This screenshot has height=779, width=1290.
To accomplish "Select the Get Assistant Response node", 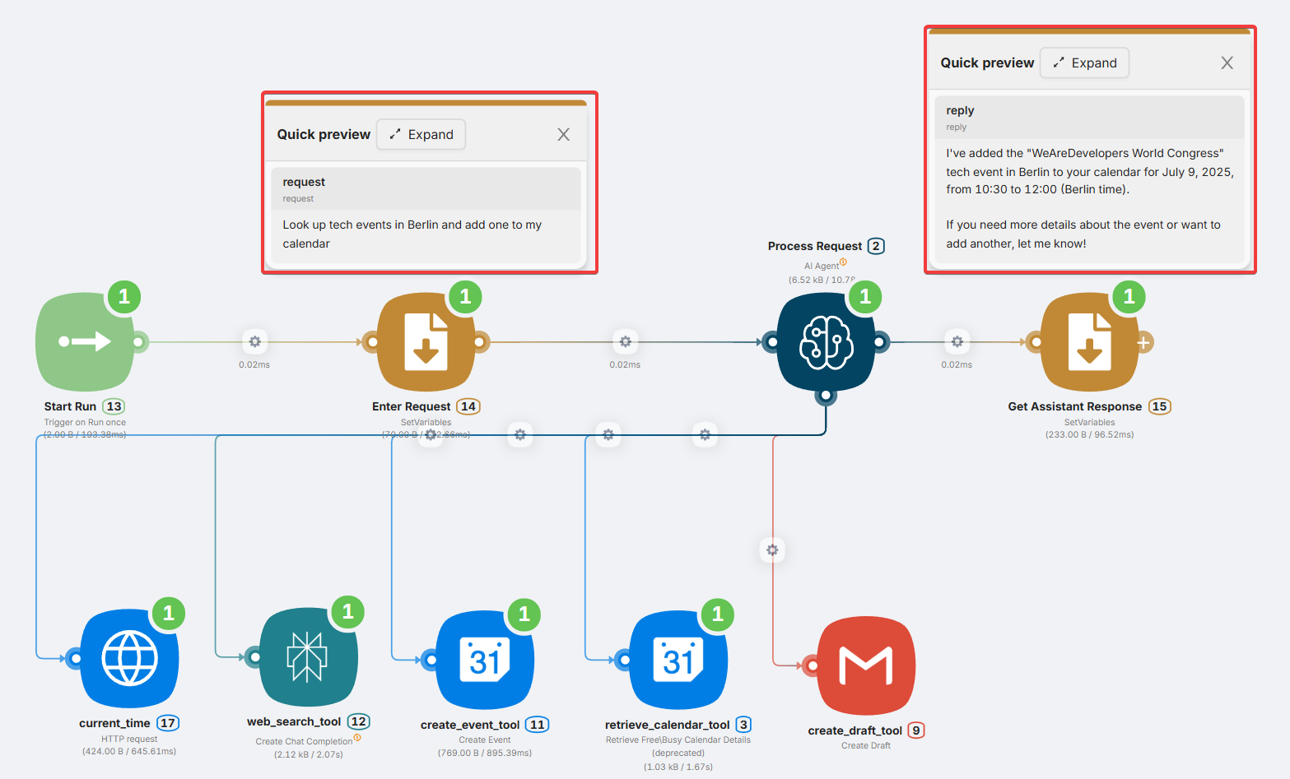I will tap(1089, 341).
